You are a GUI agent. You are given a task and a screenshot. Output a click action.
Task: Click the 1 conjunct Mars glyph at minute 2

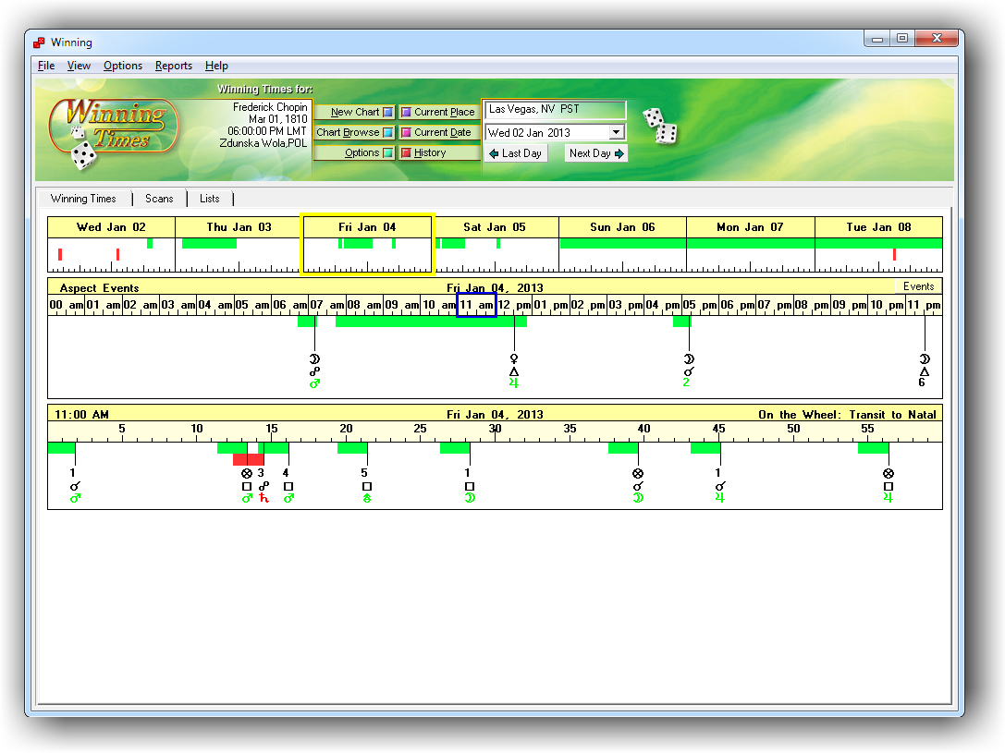[75, 486]
